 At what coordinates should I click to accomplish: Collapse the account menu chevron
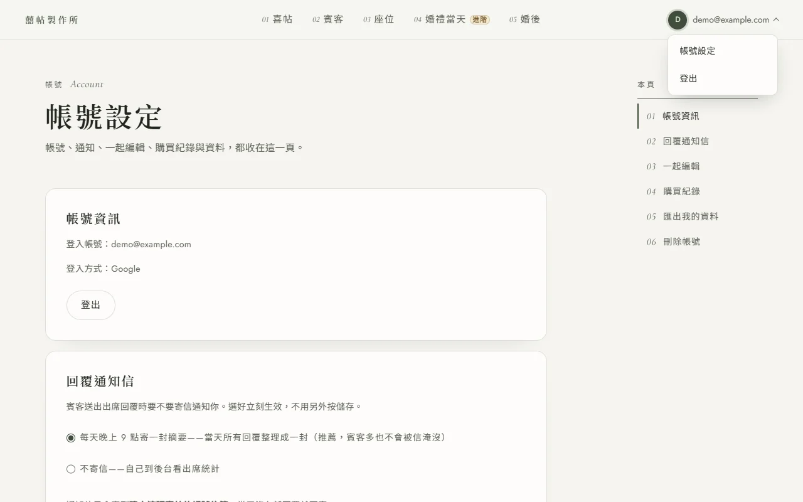coord(776,19)
